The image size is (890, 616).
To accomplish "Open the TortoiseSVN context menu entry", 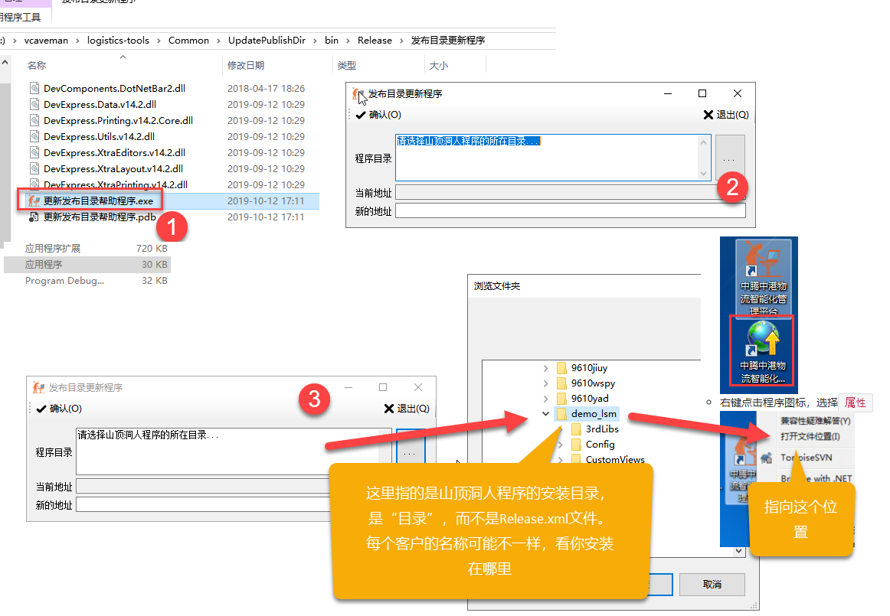I will (x=806, y=458).
